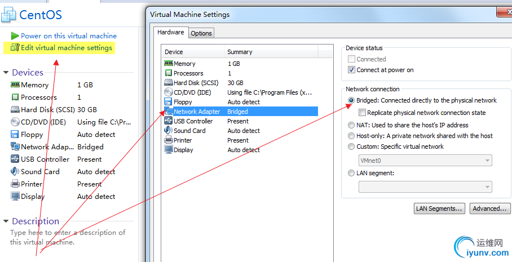Click Memory icon in the Devices panel
This screenshot has width=512, height=262.
click(15, 85)
